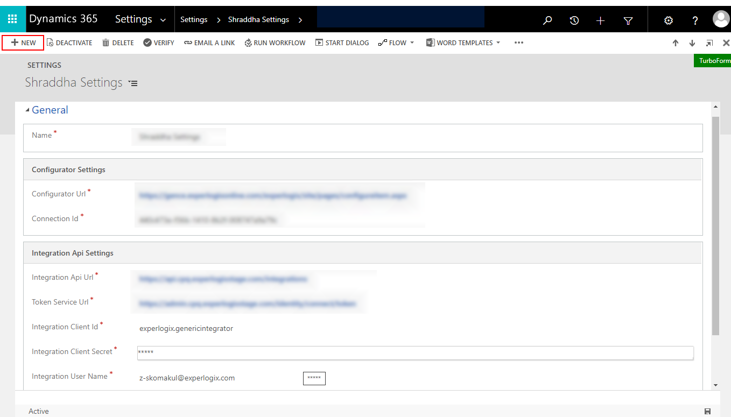Viewport: 731px width, 417px height.
Task: Show more commands ellipsis
Action: click(519, 43)
